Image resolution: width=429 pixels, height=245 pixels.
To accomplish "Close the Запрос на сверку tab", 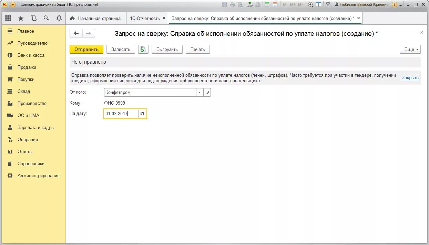I will [x=358, y=18].
